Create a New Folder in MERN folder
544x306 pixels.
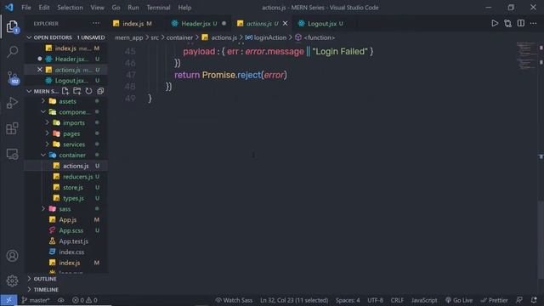pos(77,91)
